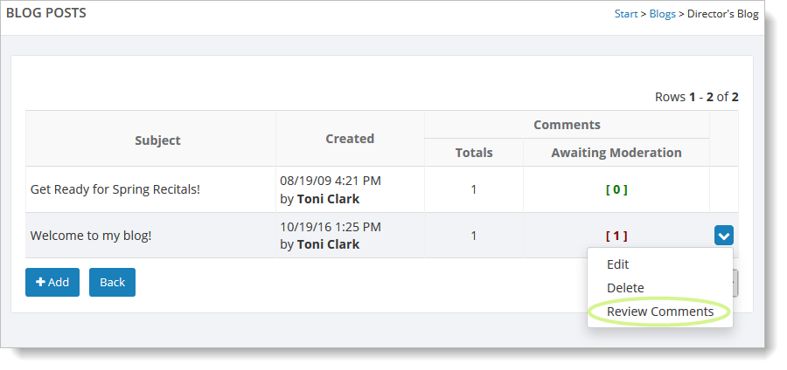
Task: Click the Totals column header
Action: (x=474, y=153)
